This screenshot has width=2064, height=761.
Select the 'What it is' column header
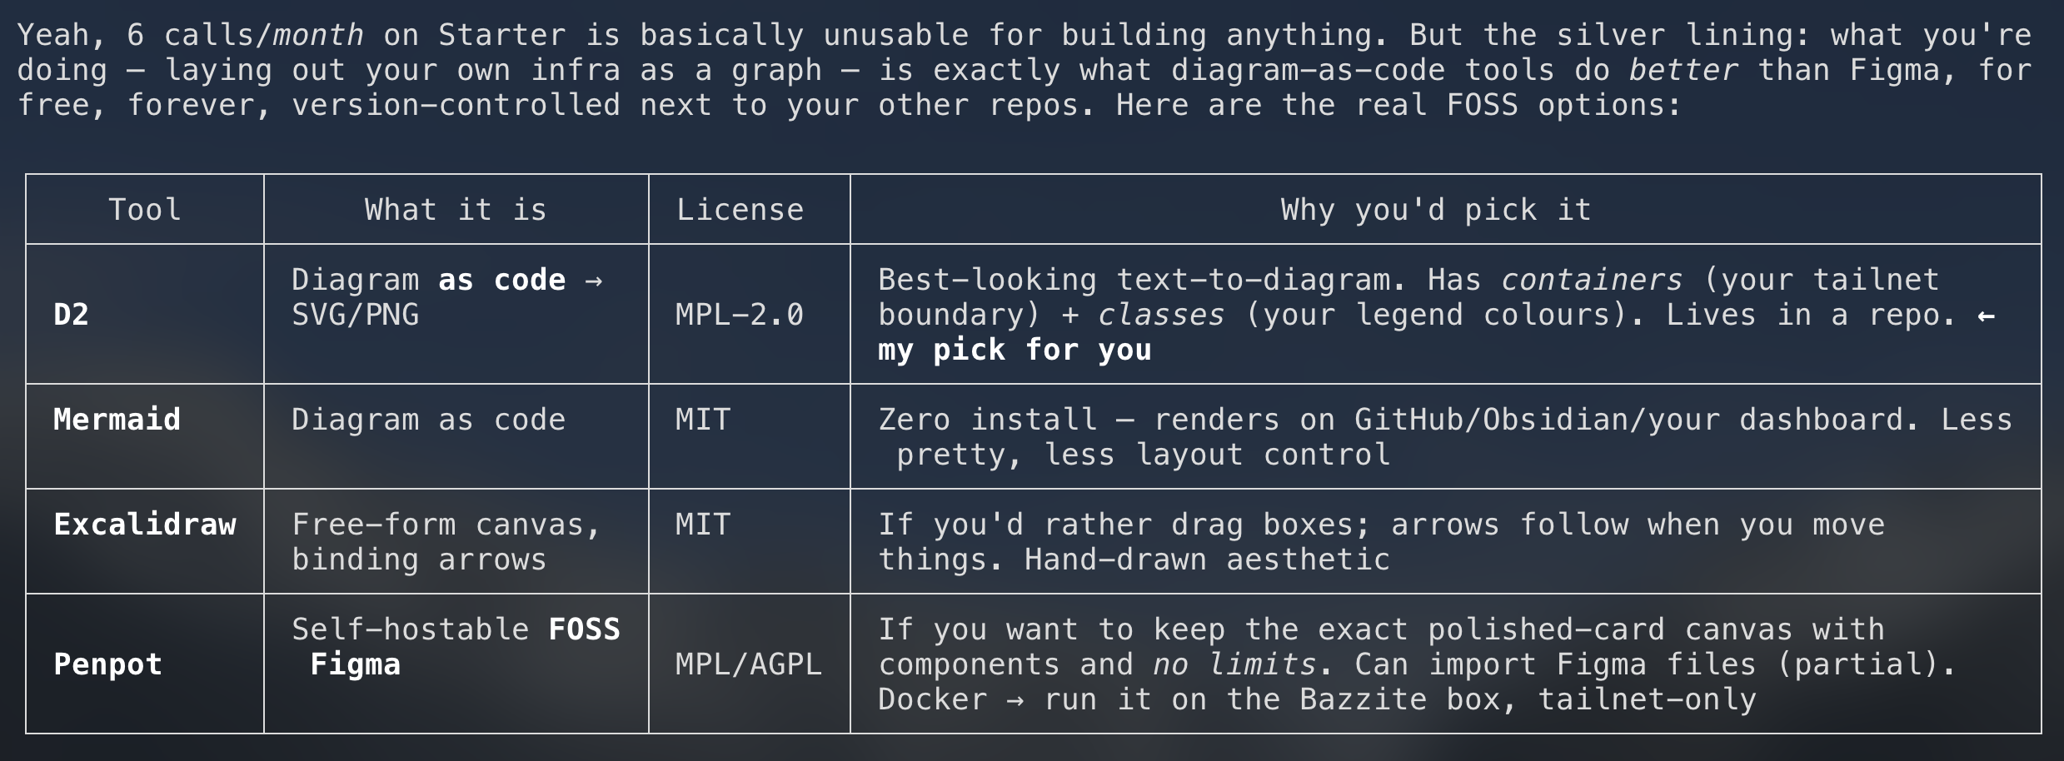456,210
